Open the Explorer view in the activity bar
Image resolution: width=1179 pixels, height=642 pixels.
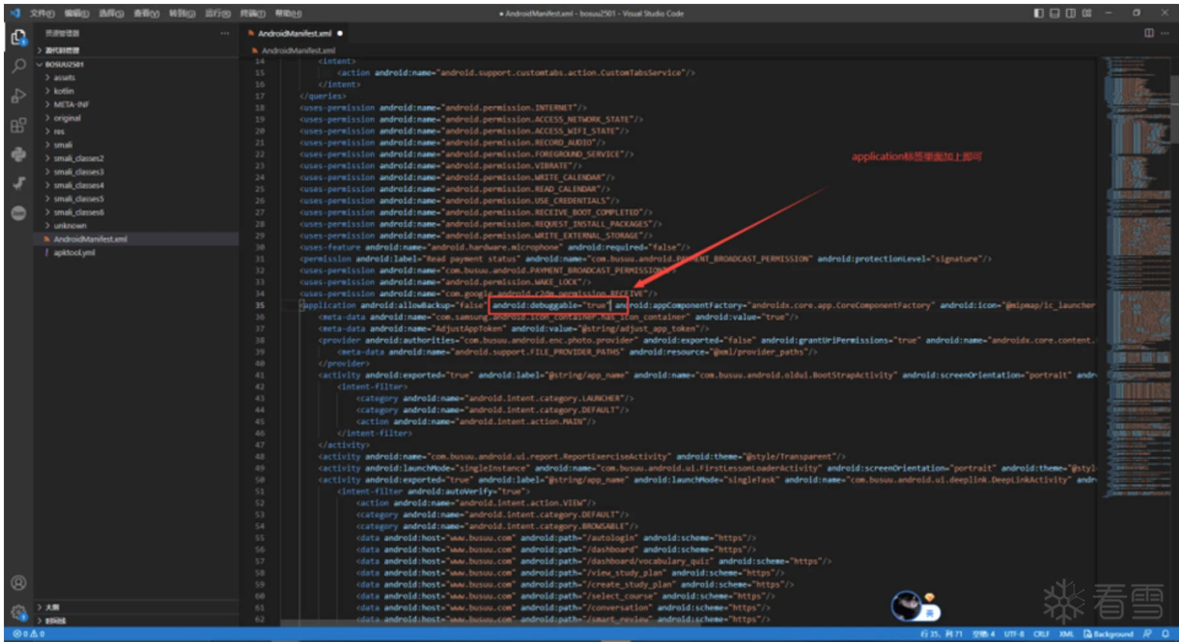pyautogui.click(x=18, y=38)
